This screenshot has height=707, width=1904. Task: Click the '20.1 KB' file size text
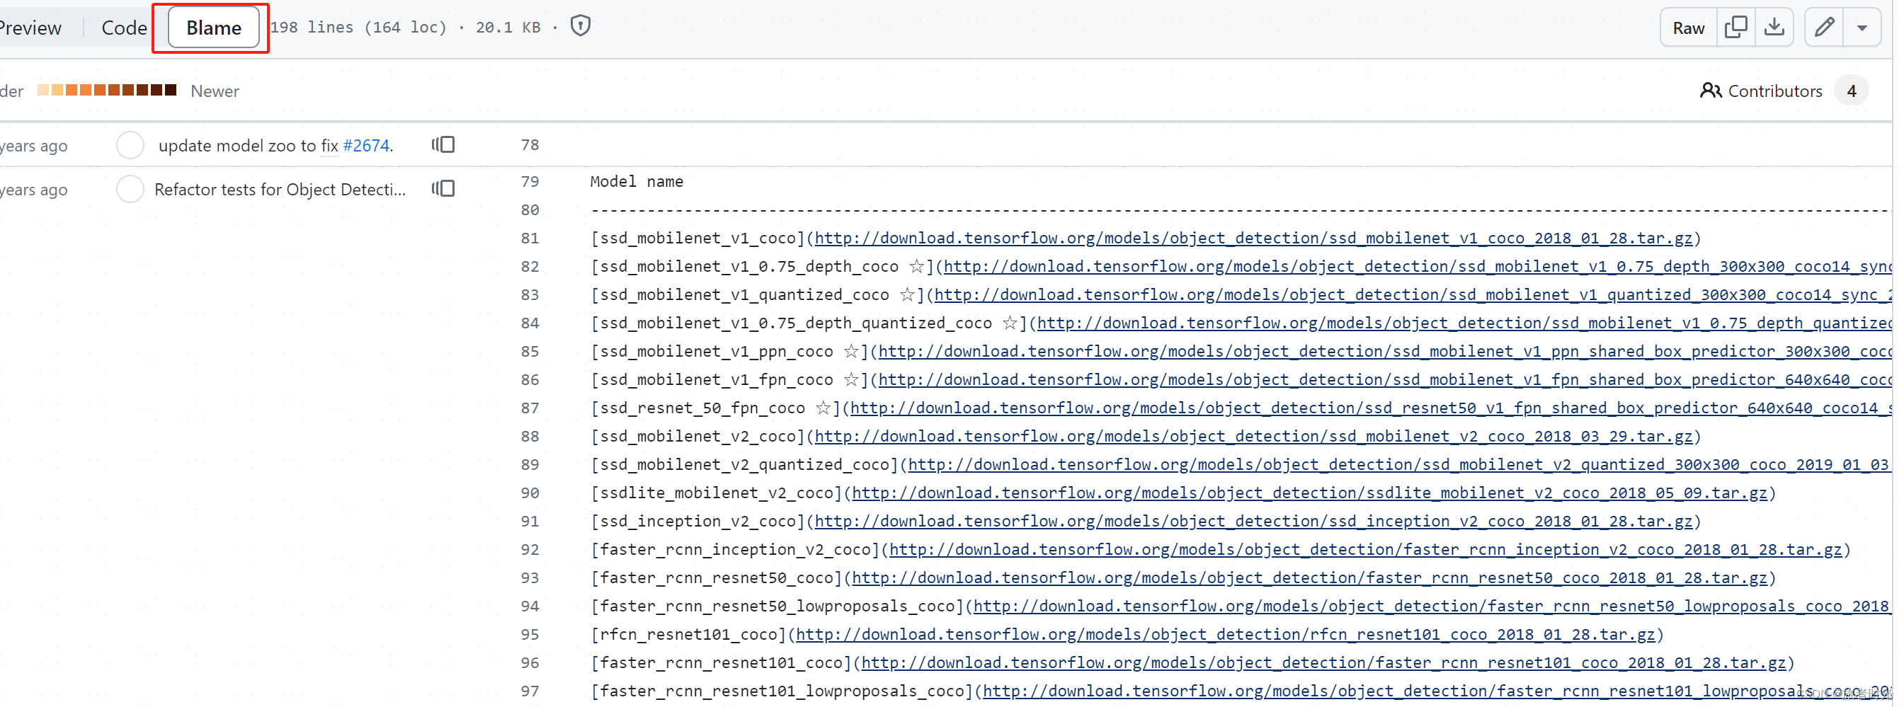point(508,28)
